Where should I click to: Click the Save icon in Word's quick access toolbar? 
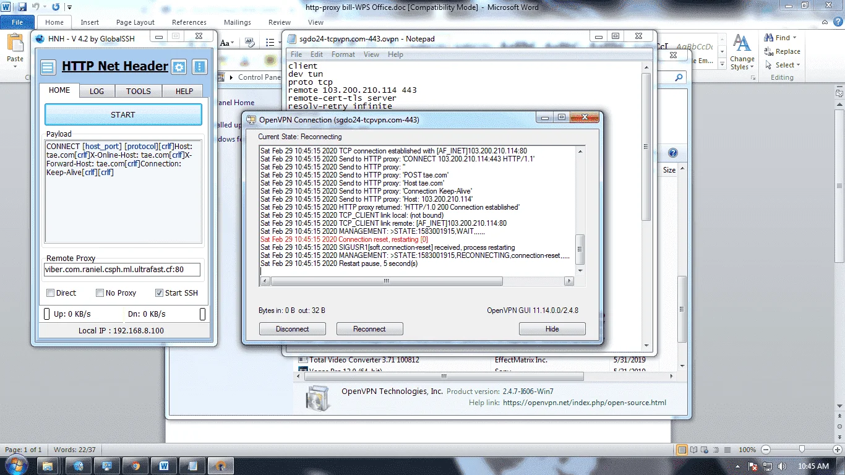click(23, 7)
